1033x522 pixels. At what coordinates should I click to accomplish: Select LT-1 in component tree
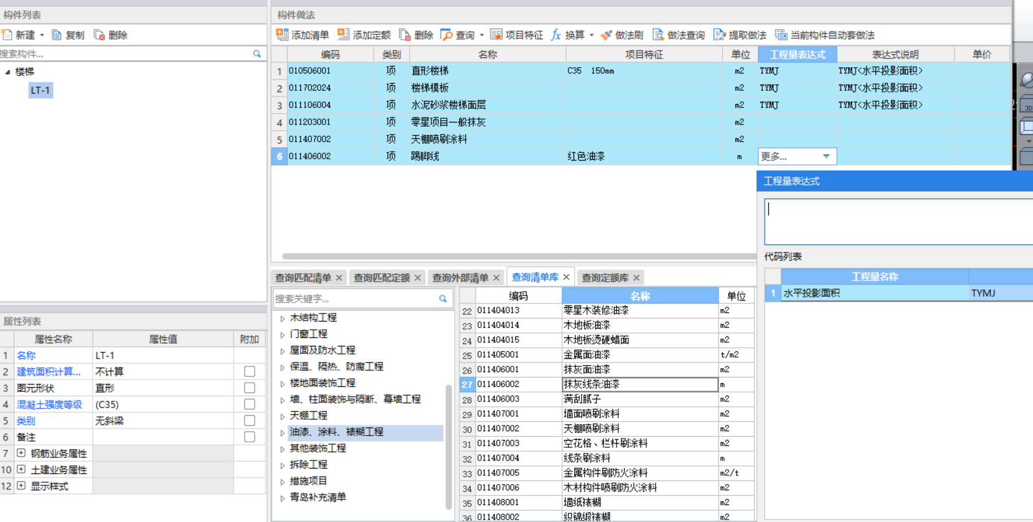[x=40, y=90]
